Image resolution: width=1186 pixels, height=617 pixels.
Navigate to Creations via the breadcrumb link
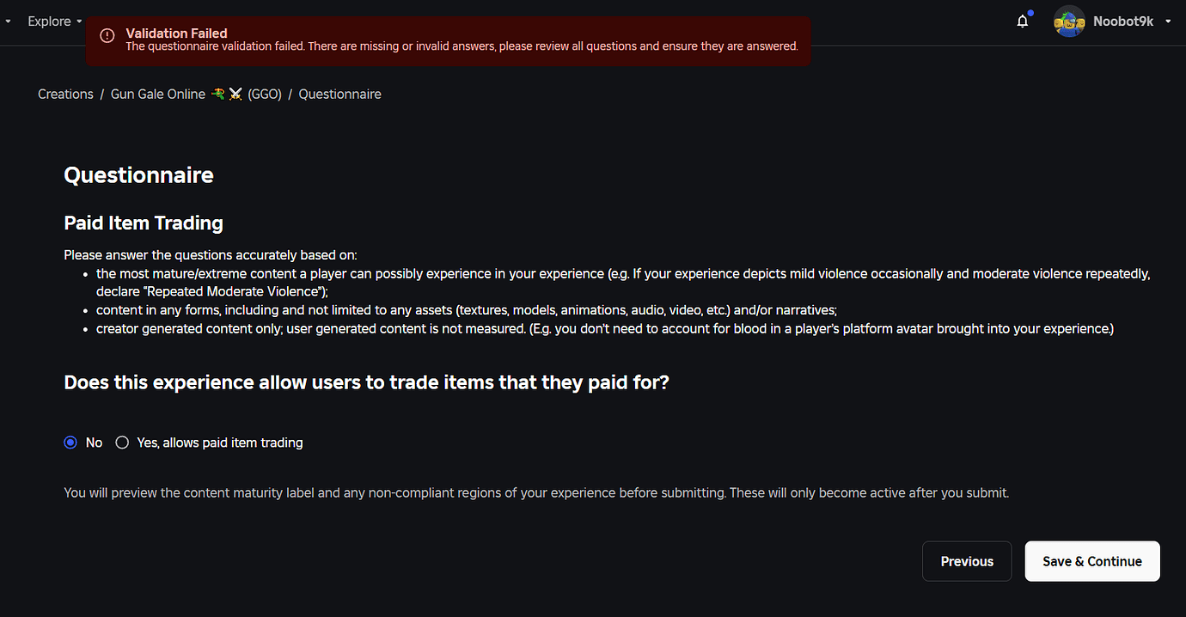click(x=65, y=94)
